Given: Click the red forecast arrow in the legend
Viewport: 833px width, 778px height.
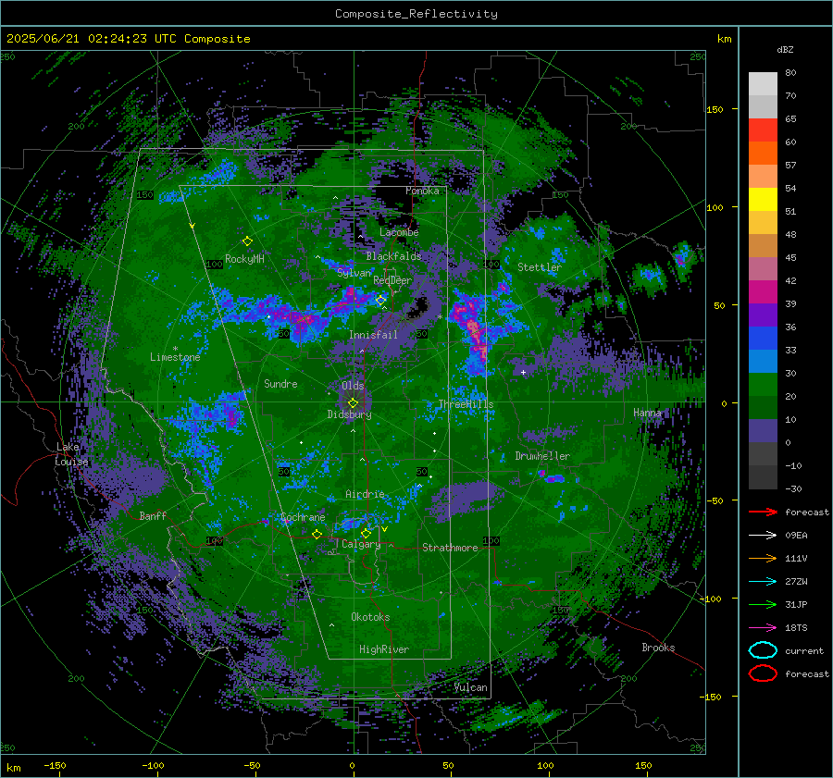Looking at the screenshot, I should [763, 512].
